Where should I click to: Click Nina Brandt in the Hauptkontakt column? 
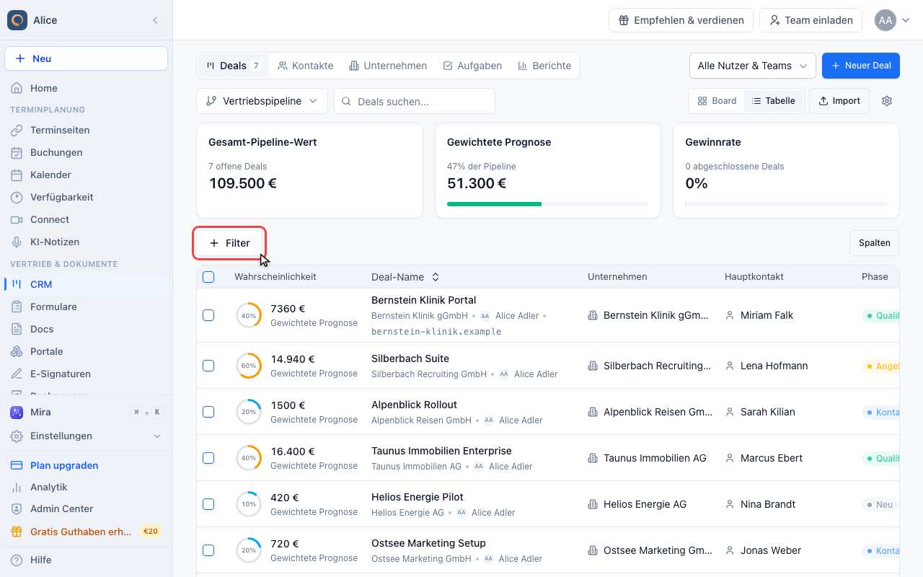768,504
